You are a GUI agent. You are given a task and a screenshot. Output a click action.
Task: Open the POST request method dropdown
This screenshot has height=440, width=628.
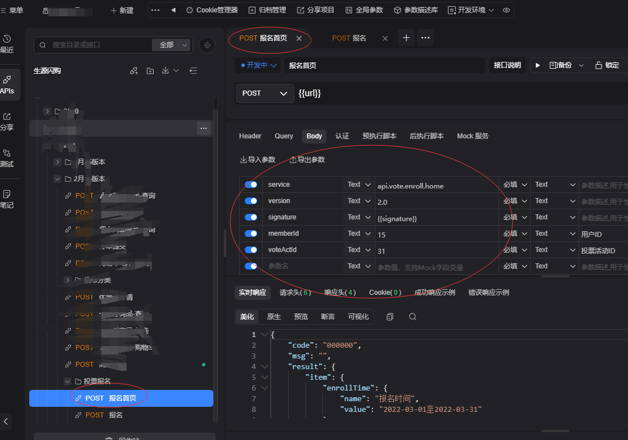pyautogui.click(x=264, y=93)
